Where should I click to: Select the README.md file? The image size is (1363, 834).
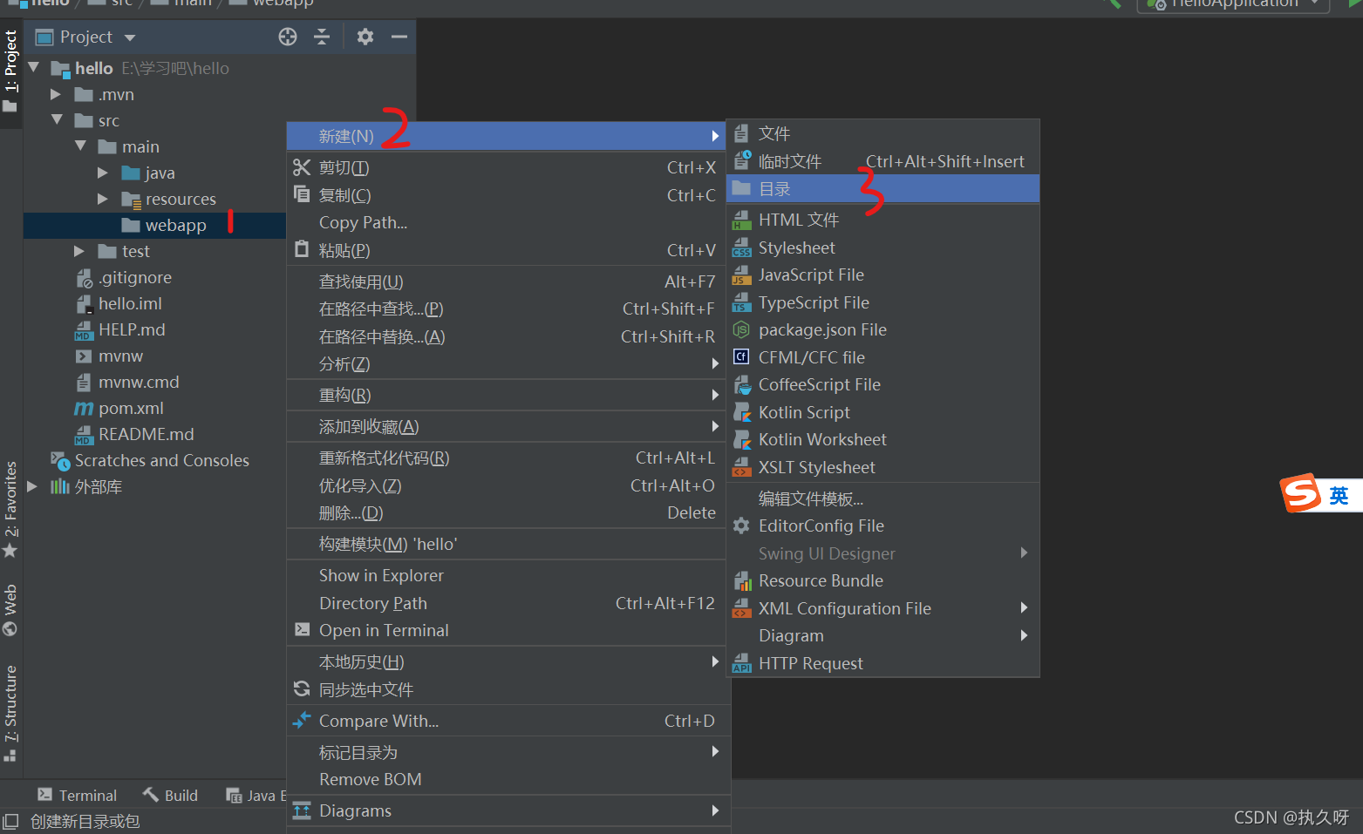146,434
